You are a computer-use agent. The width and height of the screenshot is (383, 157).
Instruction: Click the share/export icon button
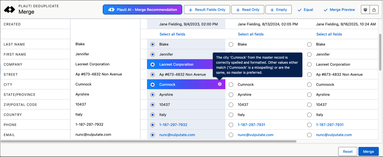374,9
